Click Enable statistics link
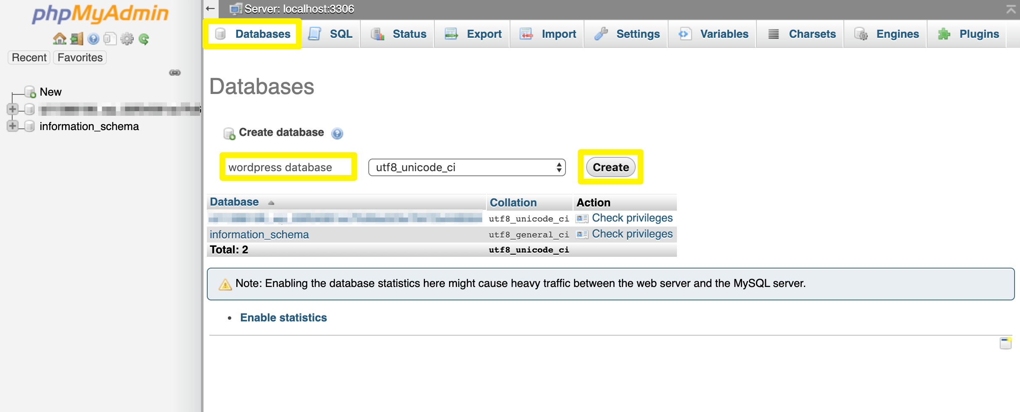This screenshot has height=412, width=1020. (x=283, y=318)
